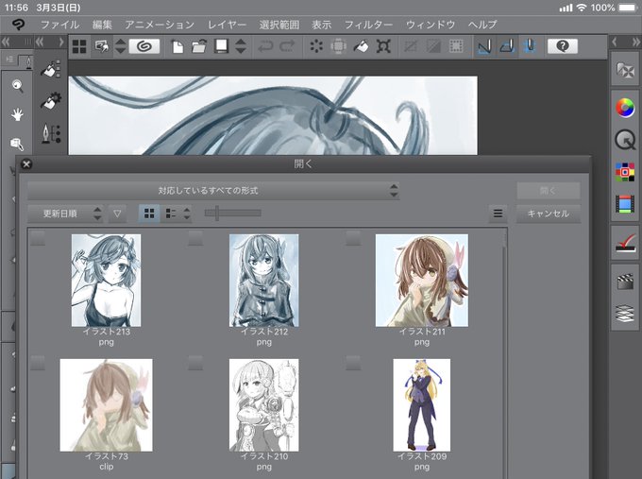The width and height of the screenshot is (642, 479).
Task: Switch to thumbnail grid view
Action: pyautogui.click(x=149, y=214)
